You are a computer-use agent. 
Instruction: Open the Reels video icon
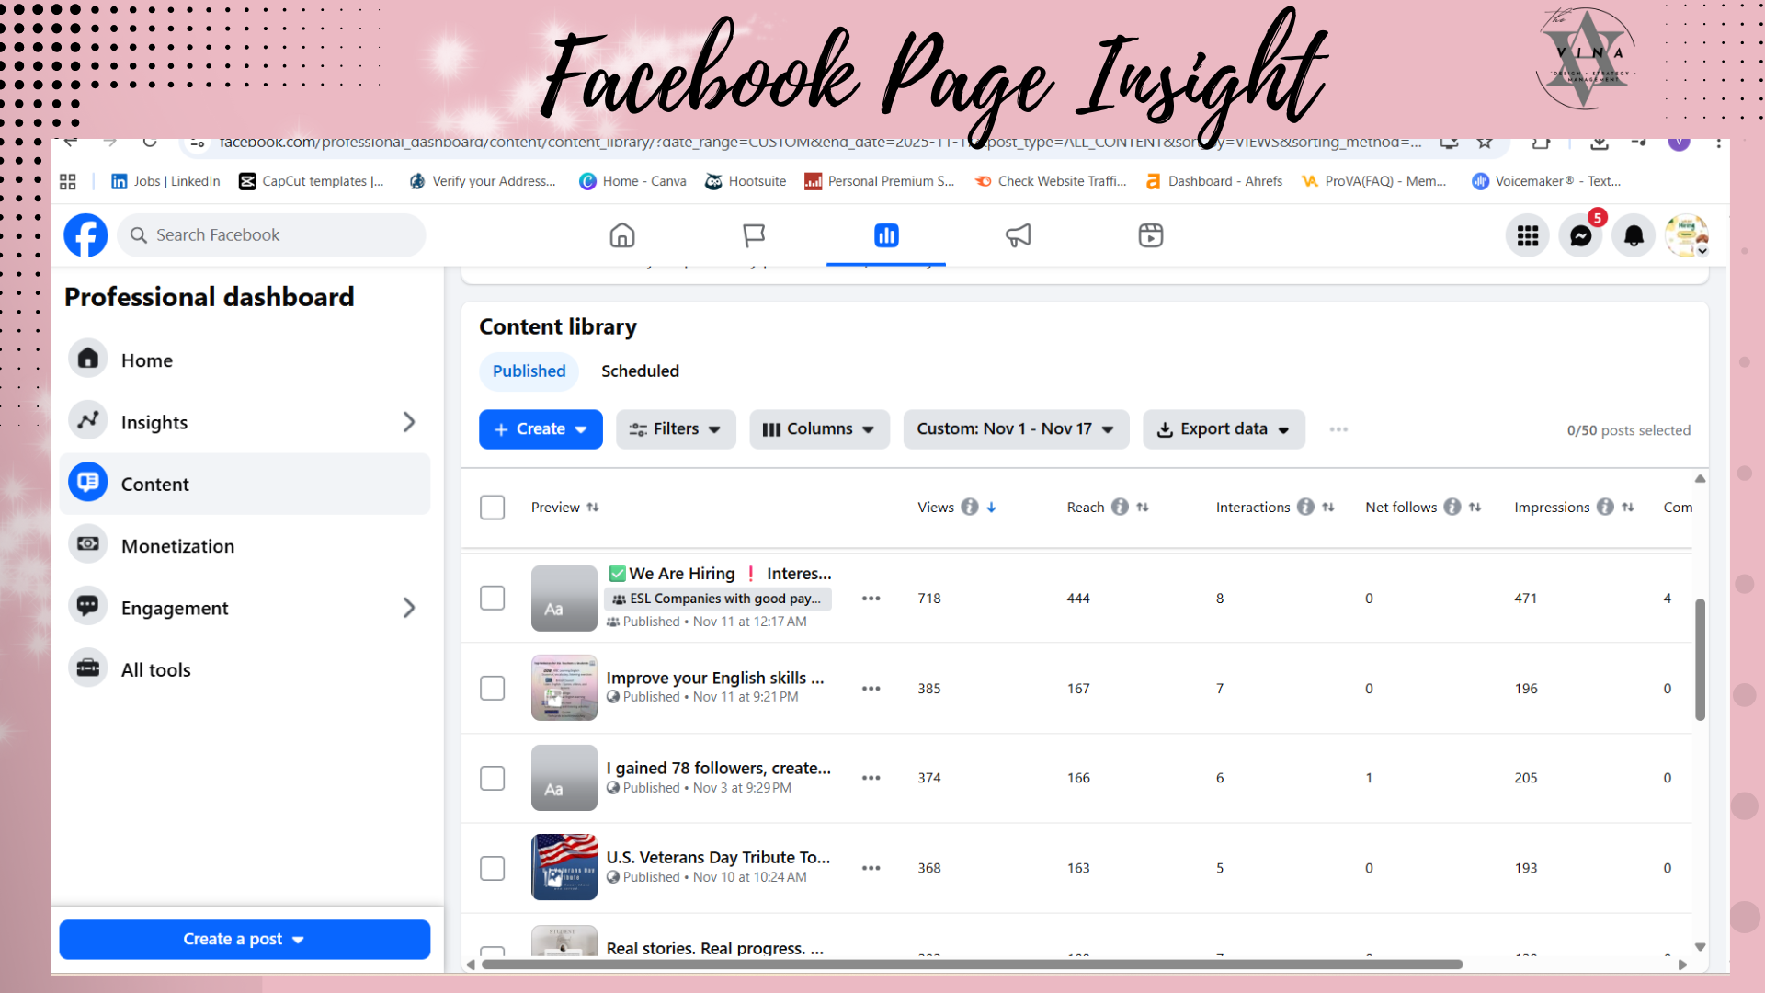pos(1150,235)
